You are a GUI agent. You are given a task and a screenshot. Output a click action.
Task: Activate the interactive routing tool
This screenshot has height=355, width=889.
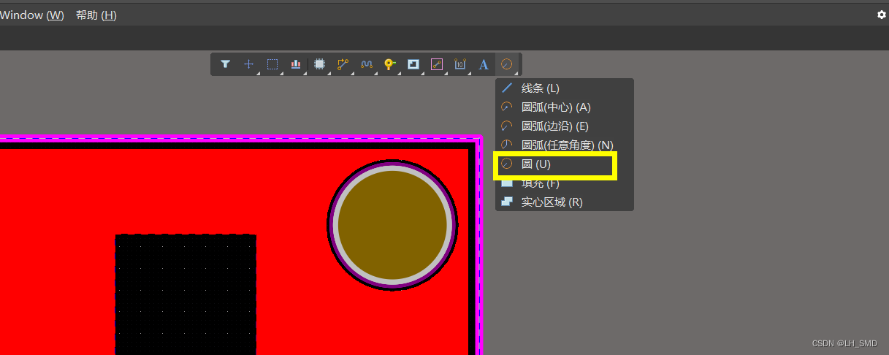pos(343,64)
